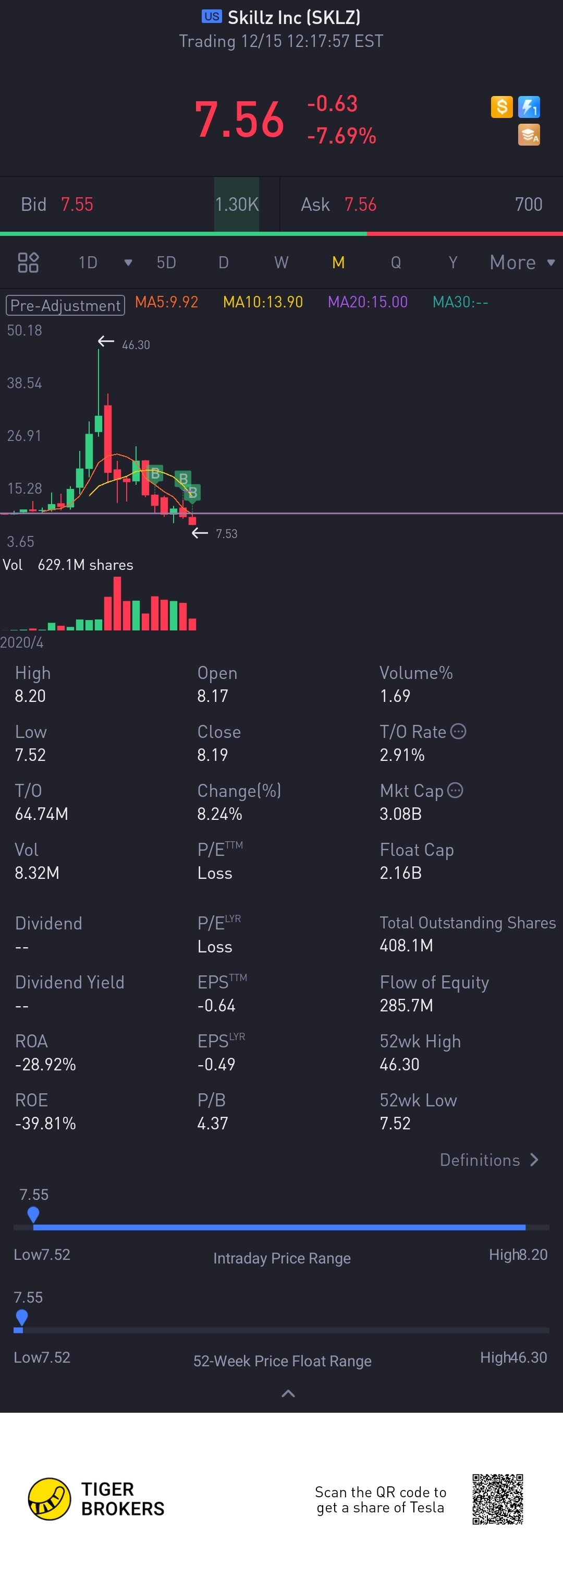Tap the current price 7.56
The image size is (563, 1586).
pos(239,120)
